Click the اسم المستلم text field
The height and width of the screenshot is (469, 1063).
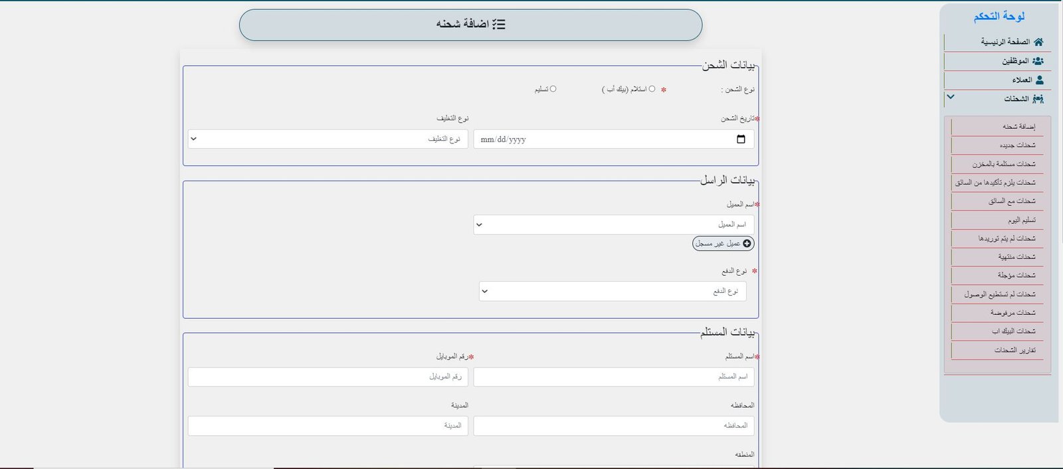[613, 377]
